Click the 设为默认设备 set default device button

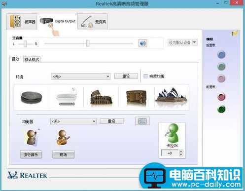point(179,42)
